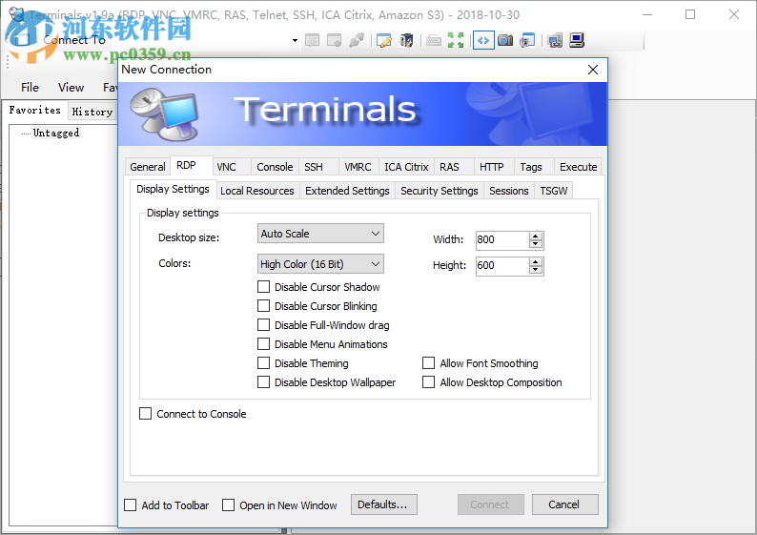The image size is (757, 535).
Task: Click the networked computers toolbar icon
Action: pos(555,41)
